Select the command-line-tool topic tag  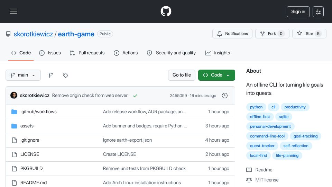[267, 136]
